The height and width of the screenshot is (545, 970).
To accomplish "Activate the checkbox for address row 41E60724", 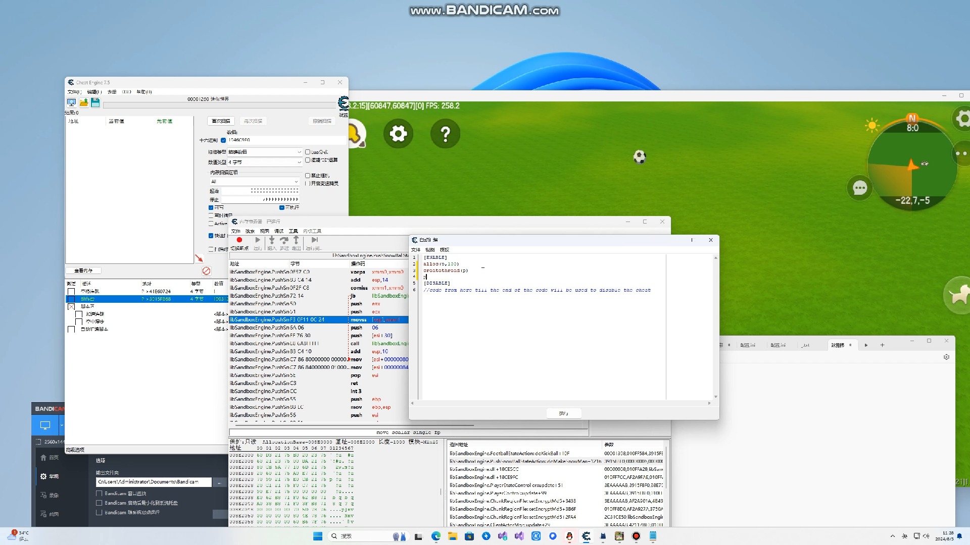I will (x=71, y=291).
